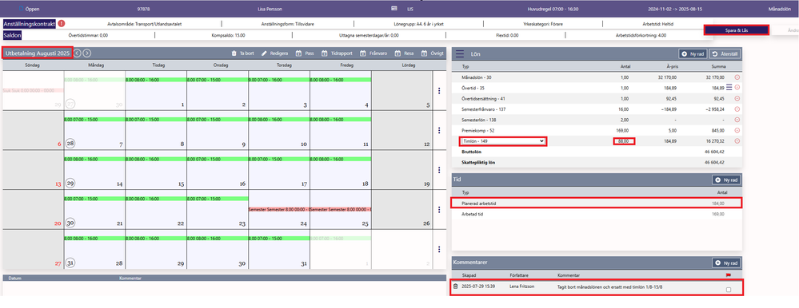Click the employee number 97878
799x308 pixels.
(x=144, y=9)
